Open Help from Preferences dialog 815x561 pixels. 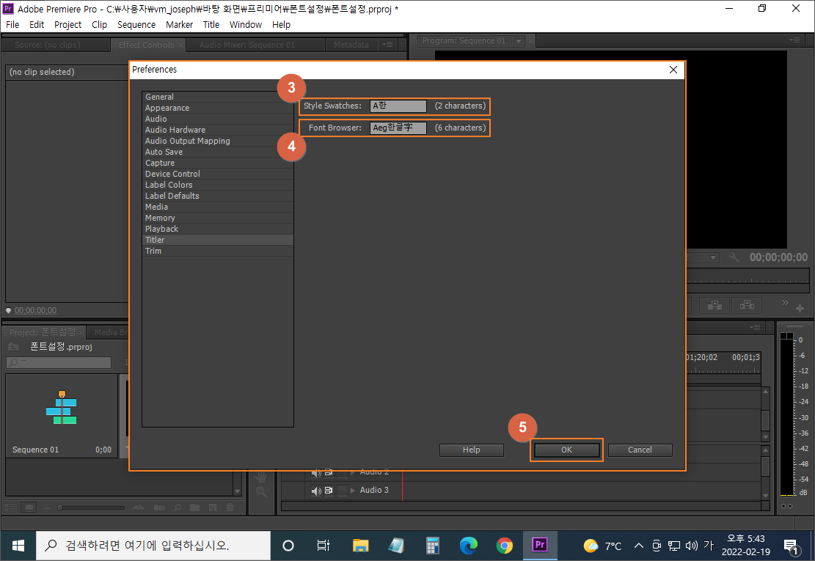[x=472, y=450]
